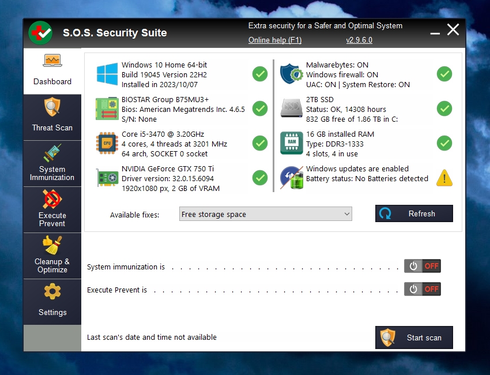Click the Refresh button
The width and height of the screenshot is (490, 375).
click(414, 213)
